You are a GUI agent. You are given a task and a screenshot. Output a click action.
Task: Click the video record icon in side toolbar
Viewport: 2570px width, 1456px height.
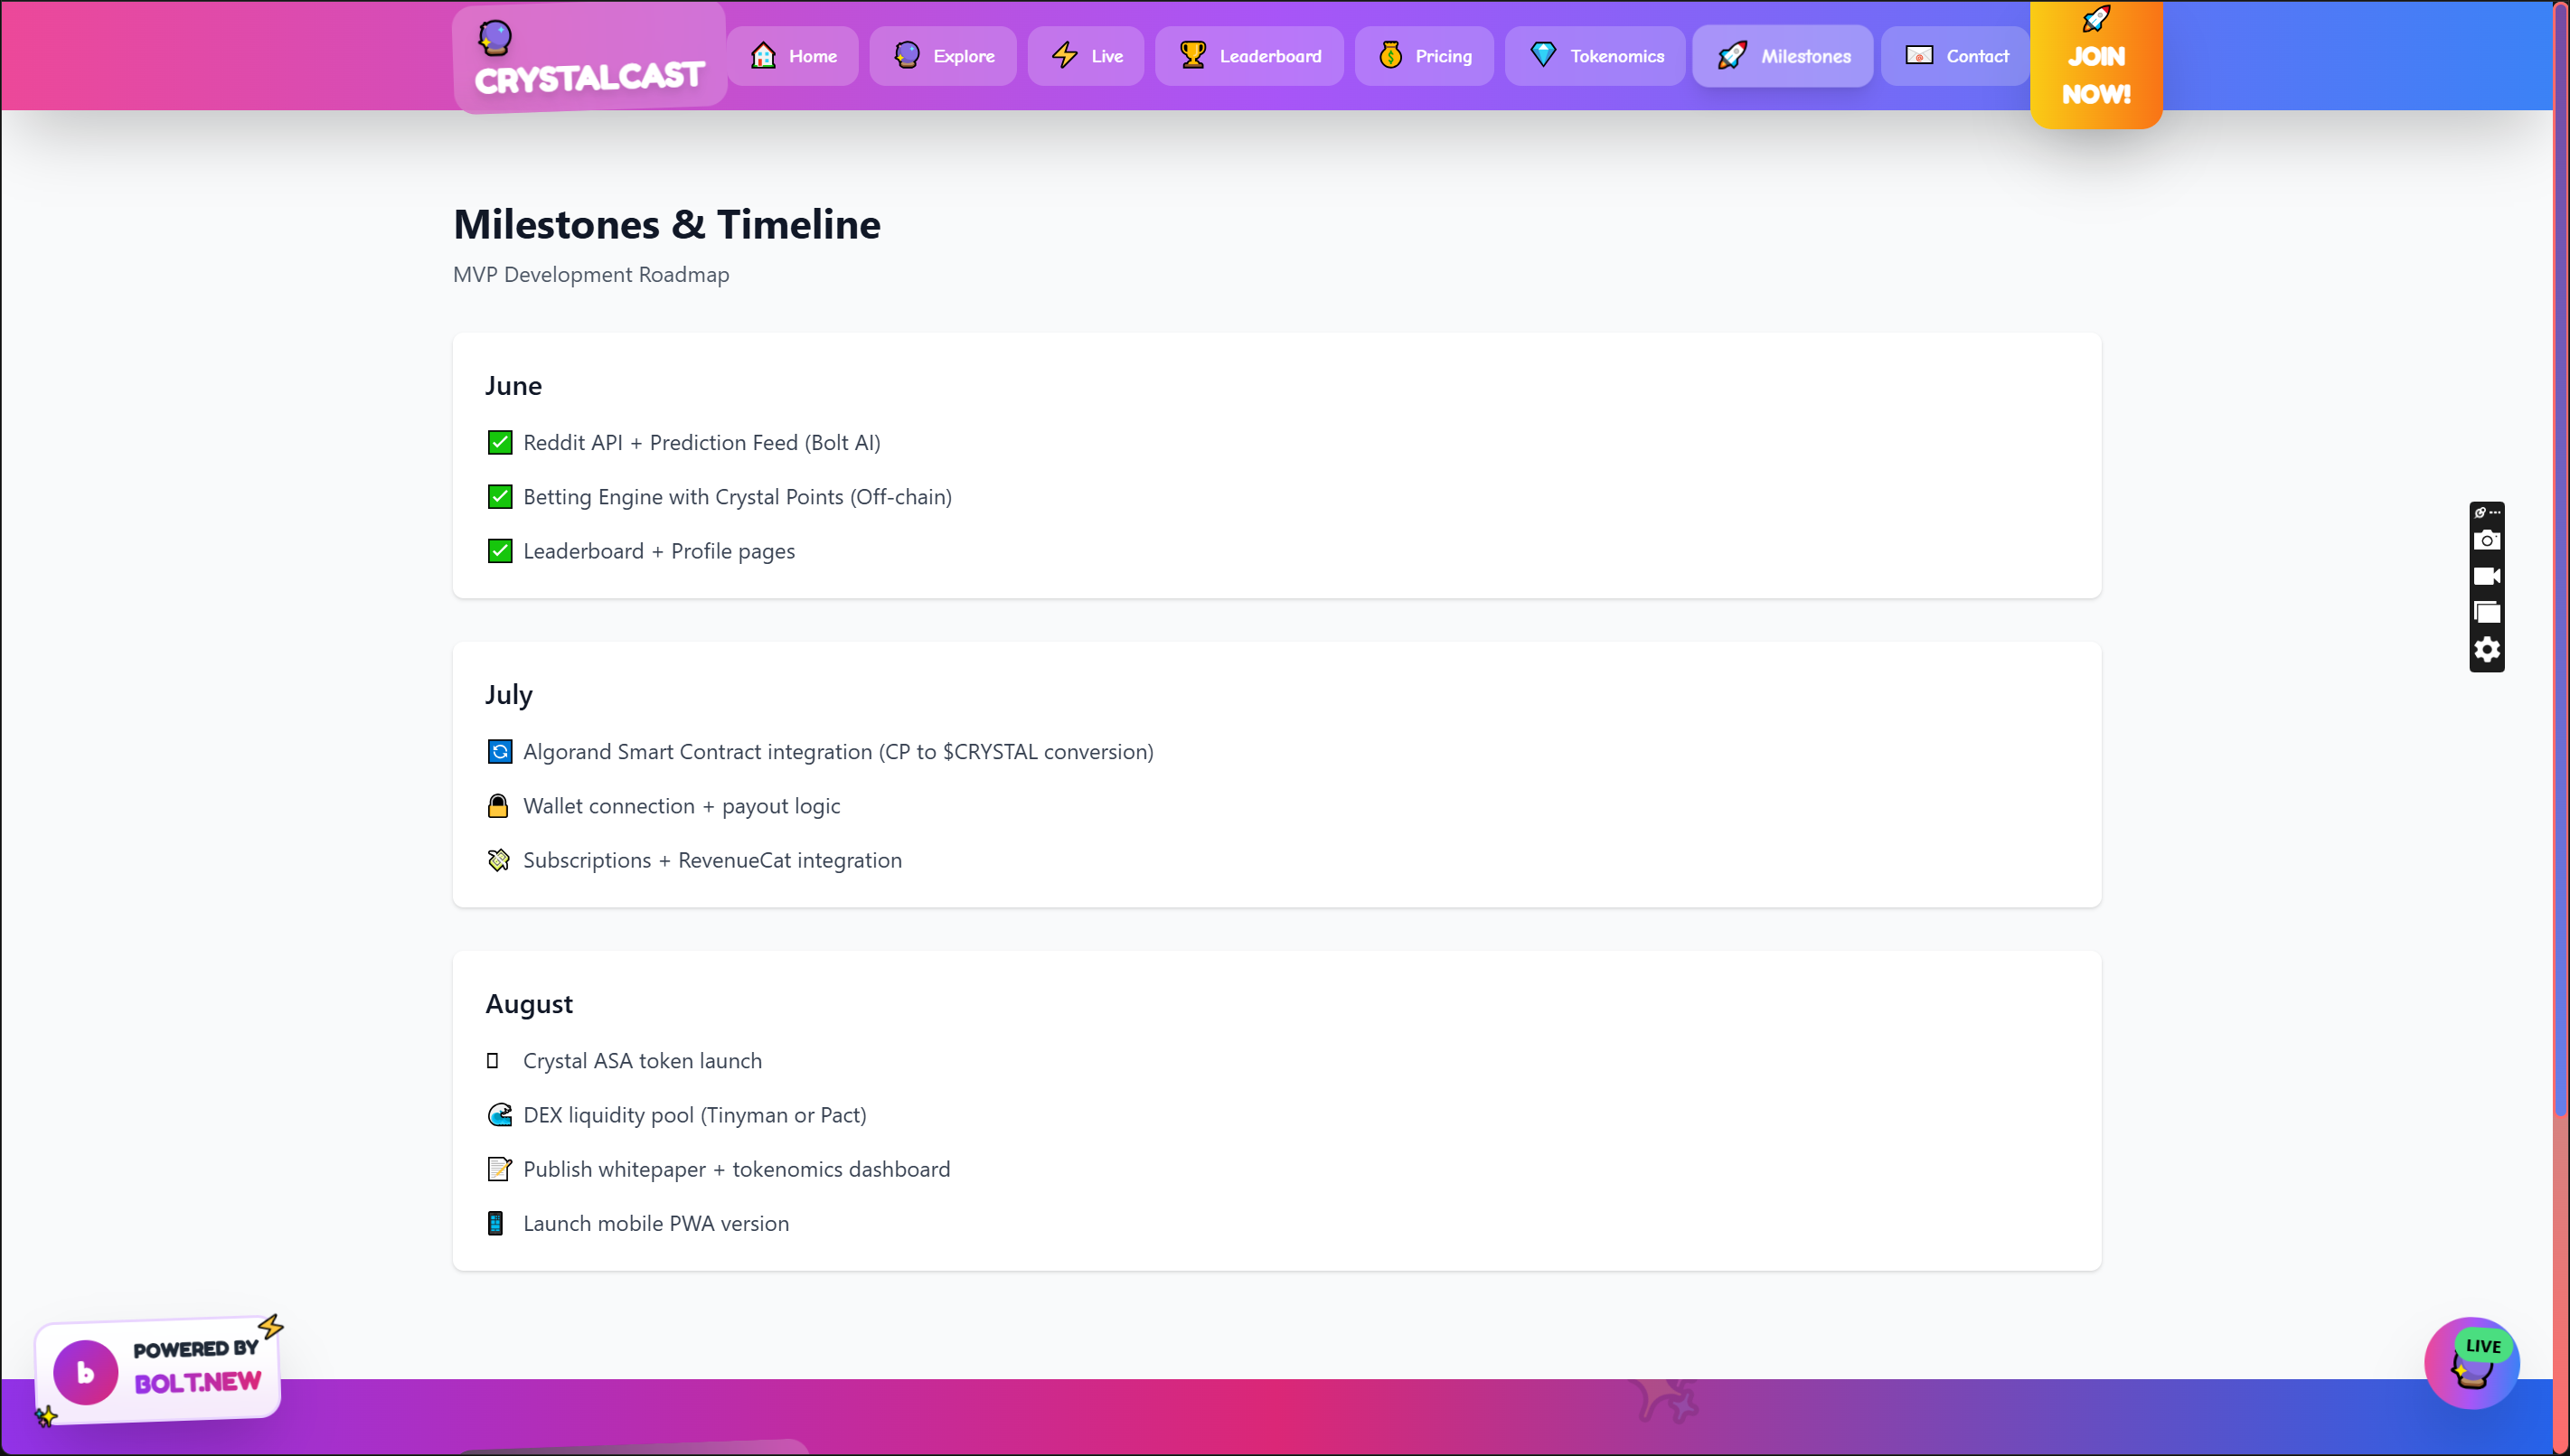(x=2486, y=577)
